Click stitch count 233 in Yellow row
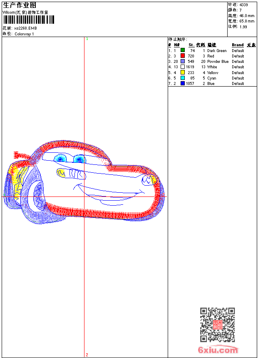This screenshot has height=358, width=258. pos(191,73)
